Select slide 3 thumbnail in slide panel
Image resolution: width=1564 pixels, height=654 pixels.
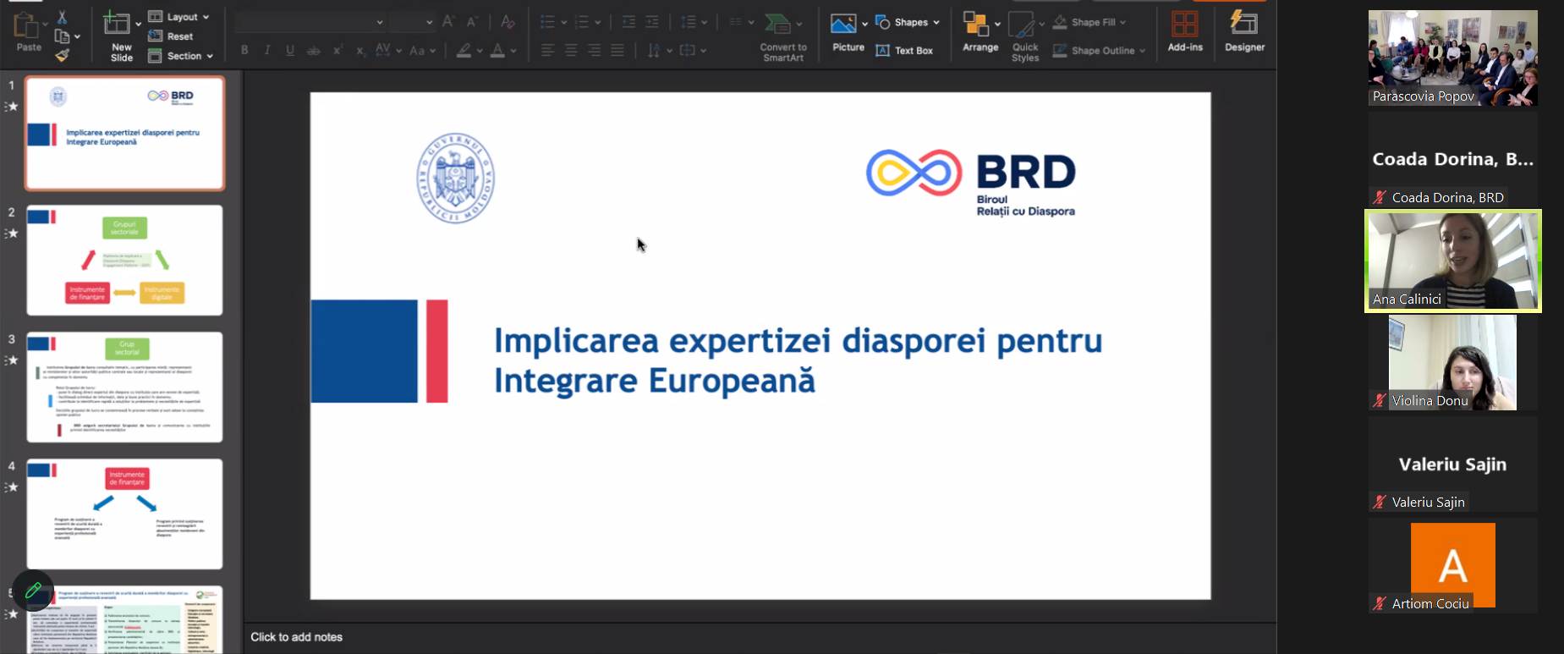[124, 387]
